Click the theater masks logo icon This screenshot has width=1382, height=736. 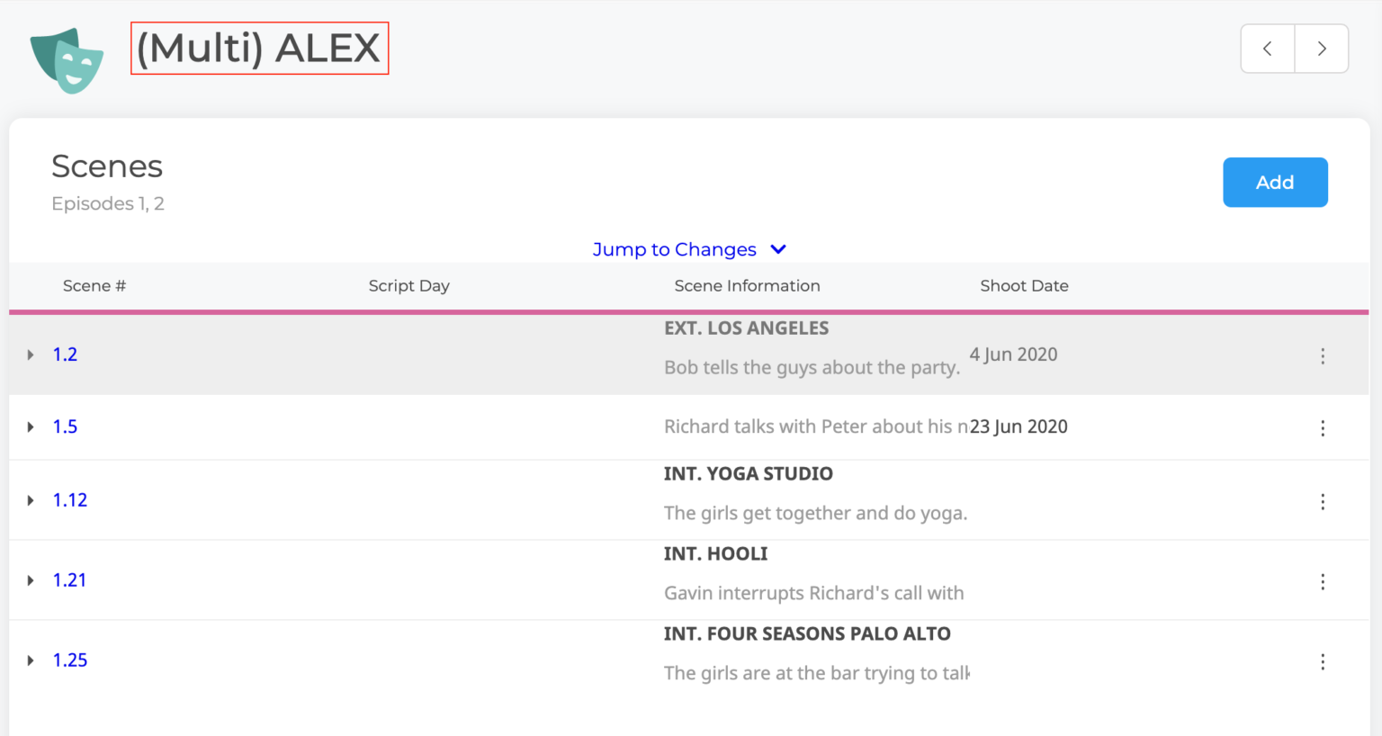tap(67, 59)
